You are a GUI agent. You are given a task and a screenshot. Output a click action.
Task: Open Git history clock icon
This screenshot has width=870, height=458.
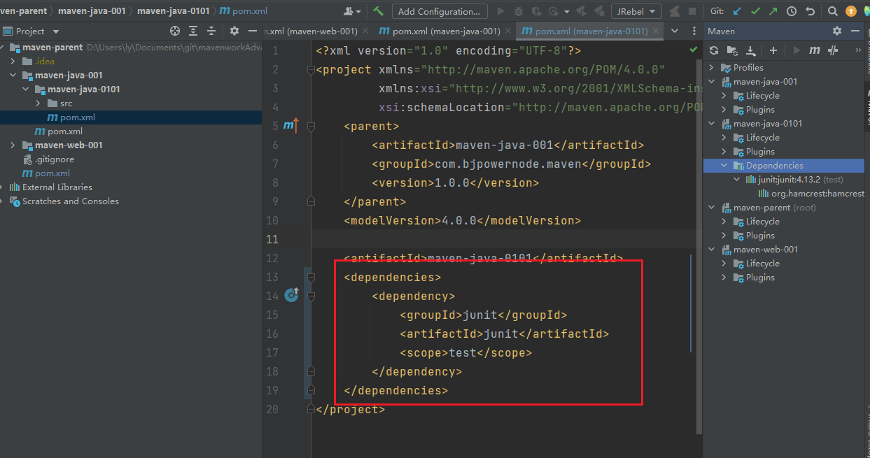[x=792, y=11]
